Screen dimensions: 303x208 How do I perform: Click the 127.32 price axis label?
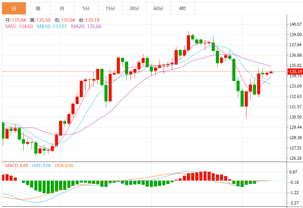(x=296, y=148)
